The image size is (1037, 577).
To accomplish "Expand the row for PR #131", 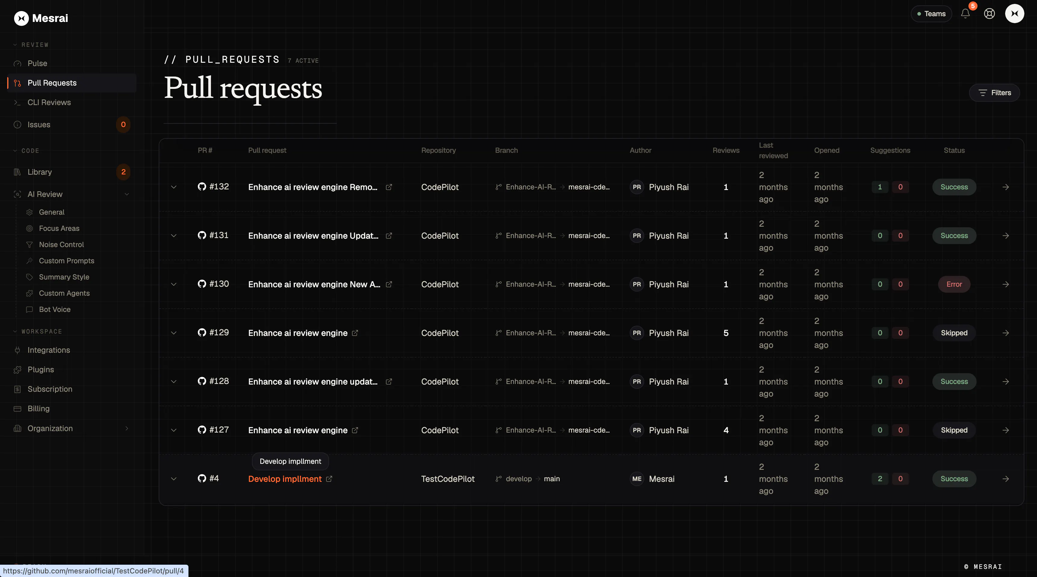I will pos(173,236).
